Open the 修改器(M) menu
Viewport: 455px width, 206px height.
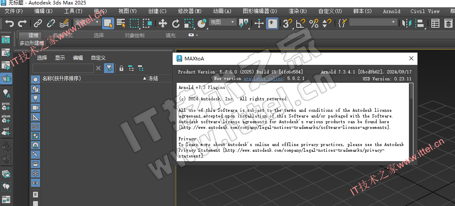tap(190, 11)
